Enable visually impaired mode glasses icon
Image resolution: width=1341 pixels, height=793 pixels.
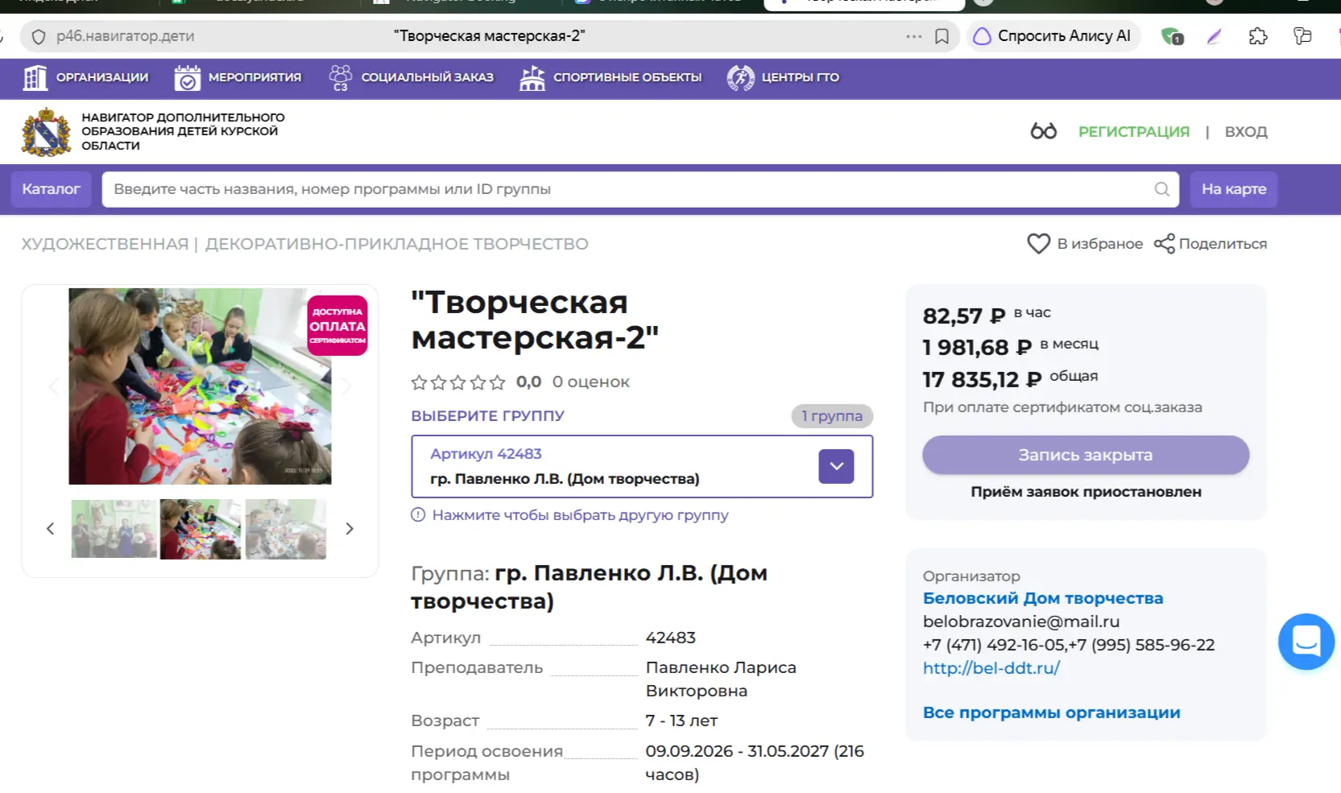[1043, 131]
